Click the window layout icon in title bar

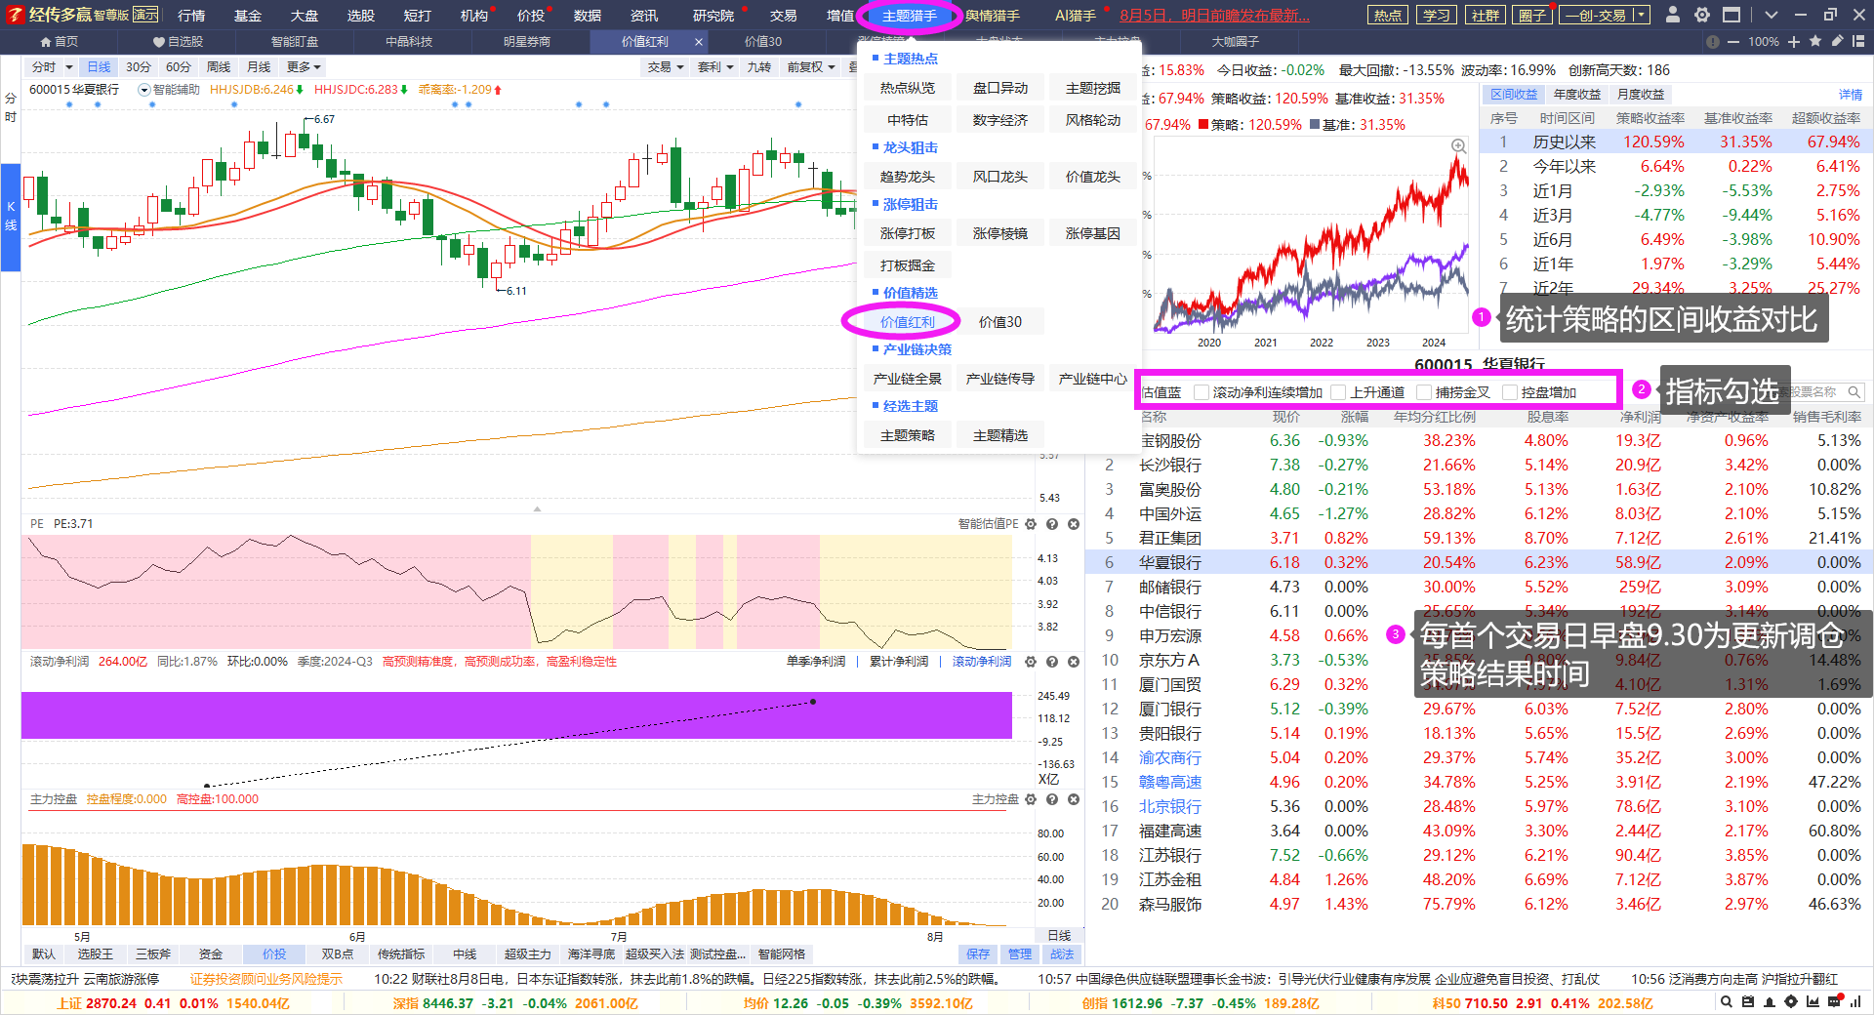(1731, 15)
